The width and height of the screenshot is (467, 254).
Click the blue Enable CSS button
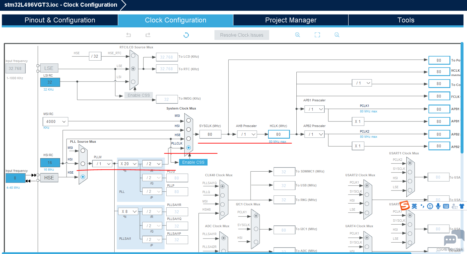point(193,162)
